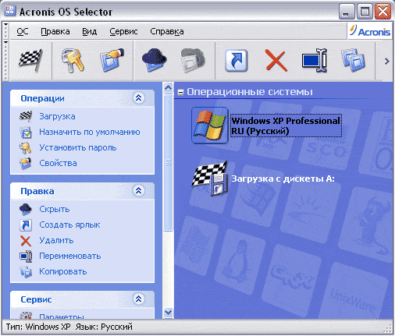The height and width of the screenshot is (336, 395).
Task: Click the Удалить link
Action: pyautogui.click(x=56, y=240)
